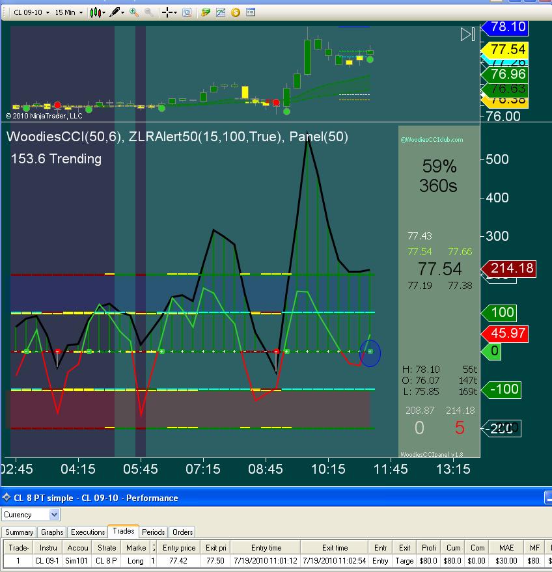Open the 15 Min interval dropdown
This screenshot has width=552, height=572.
click(x=68, y=12)
